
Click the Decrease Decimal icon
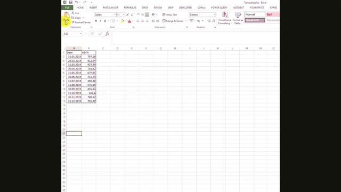click(x=213, y=21)
